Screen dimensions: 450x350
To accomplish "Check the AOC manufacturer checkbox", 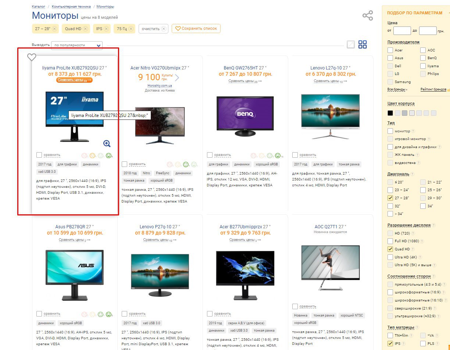I will point(423,50).
